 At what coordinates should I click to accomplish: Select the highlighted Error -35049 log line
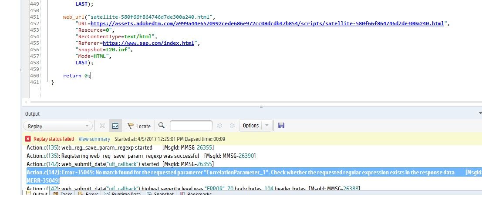point(239,173)
